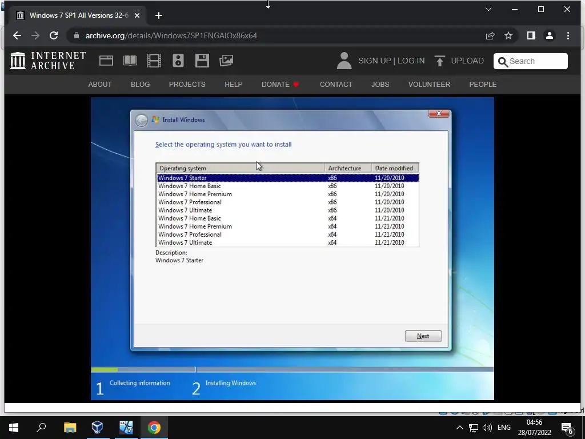The width and height of the screenshot is (585, 439).
Task: Open VirtualBox from the taskbar
Action: click(97, 428)
